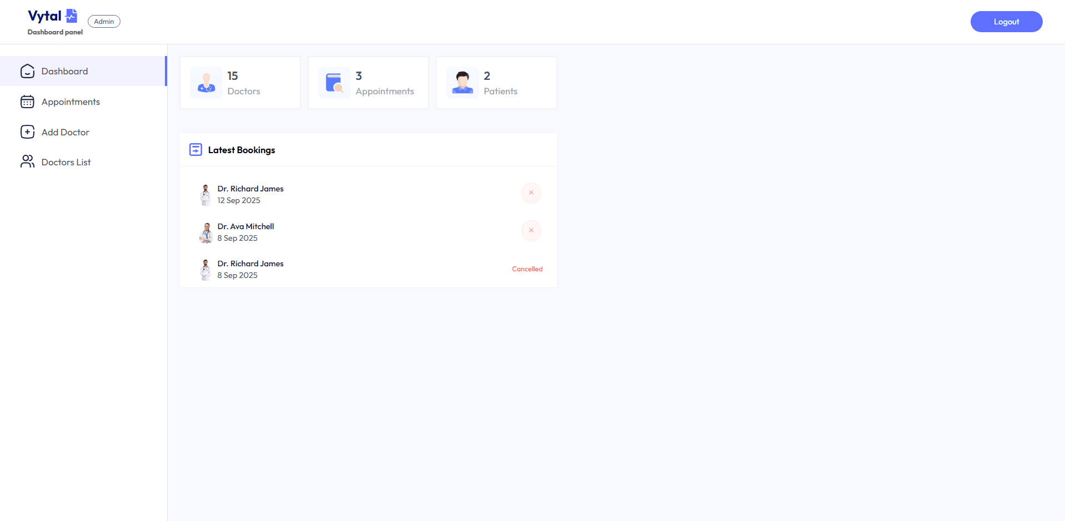Image resolution: width=1065 pixels, height=521 pixels.
Task: Cancel the Dr. Richard James 12 Sep booking
Action: [x=531, y=193]
